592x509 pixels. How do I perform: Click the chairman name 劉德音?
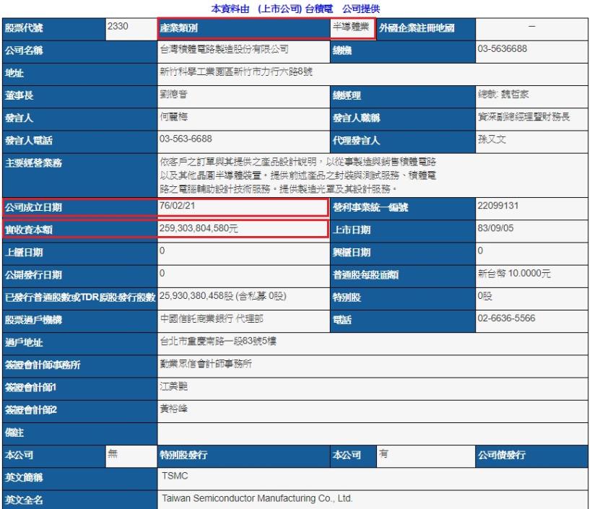pos(174,94)
